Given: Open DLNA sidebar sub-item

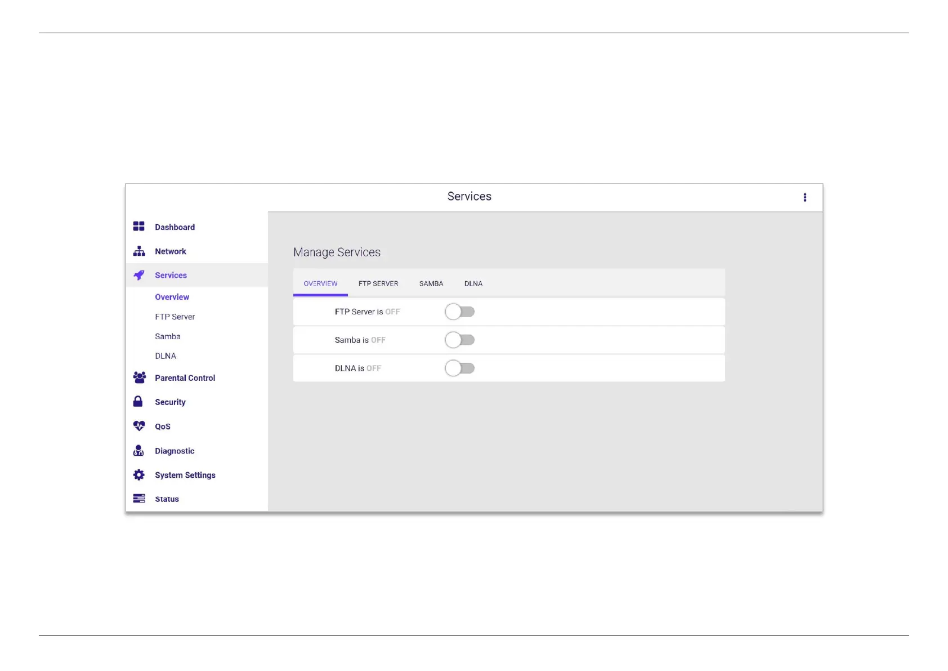Looking at the screenshot, I should 166,356.
